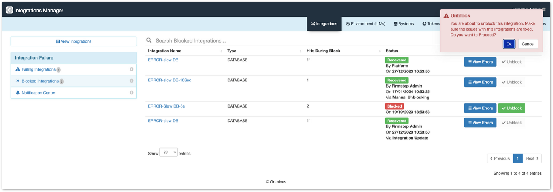Sort by Hits During Block arrows

point(380,51)
